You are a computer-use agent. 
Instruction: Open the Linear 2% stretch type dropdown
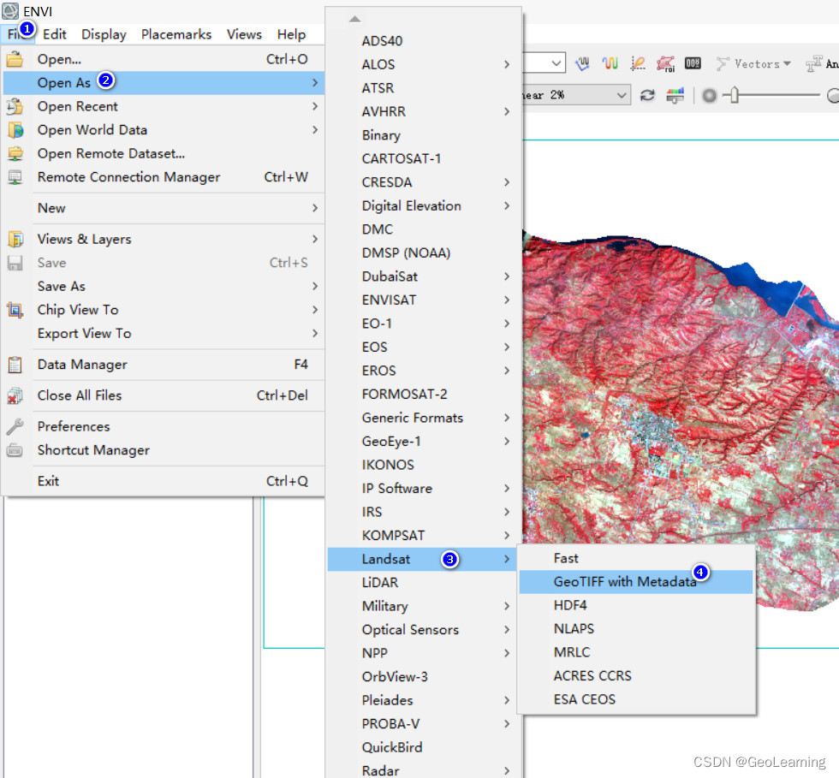pyautogui.click(x=622, y=95)
